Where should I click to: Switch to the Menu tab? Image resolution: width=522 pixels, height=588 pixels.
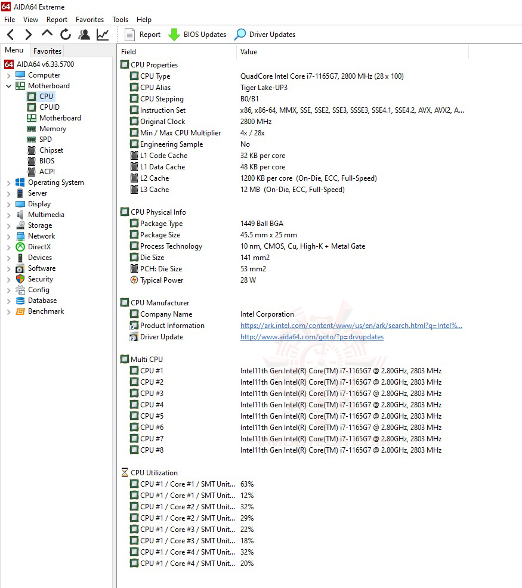click(x=14, y=50)
